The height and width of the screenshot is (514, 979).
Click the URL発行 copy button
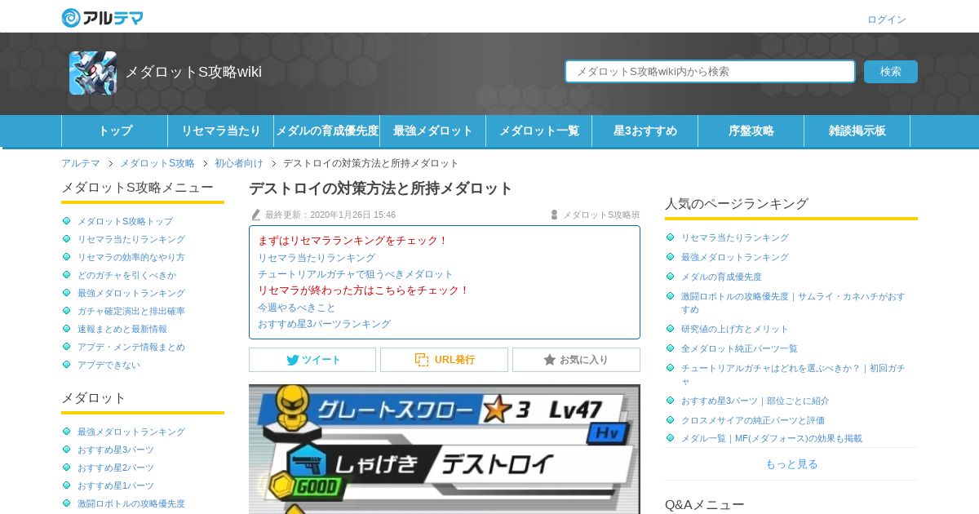pyautogui.click(x=444, y=360)
